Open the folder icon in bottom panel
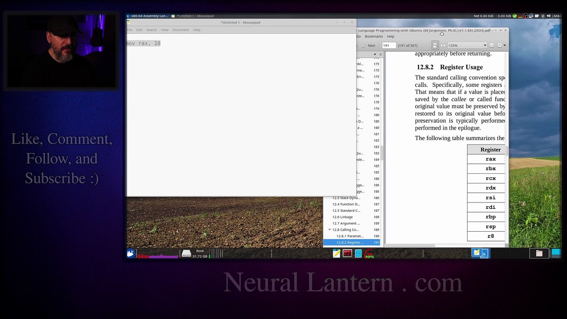Image resolution: width=567 pixels, height=319 pixels. 539,253
